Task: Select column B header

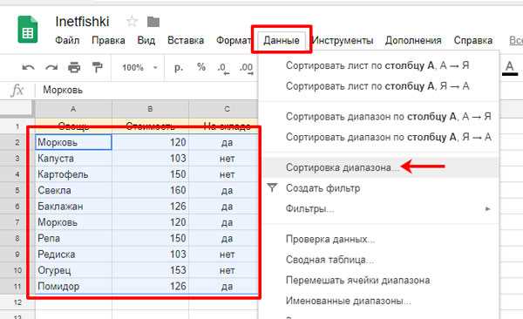Action: (150, 109)
